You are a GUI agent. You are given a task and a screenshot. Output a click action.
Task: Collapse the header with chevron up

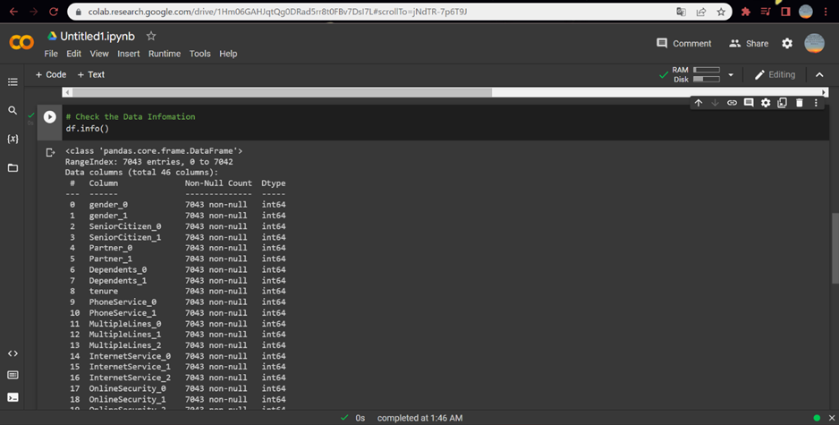click(819, 75)
